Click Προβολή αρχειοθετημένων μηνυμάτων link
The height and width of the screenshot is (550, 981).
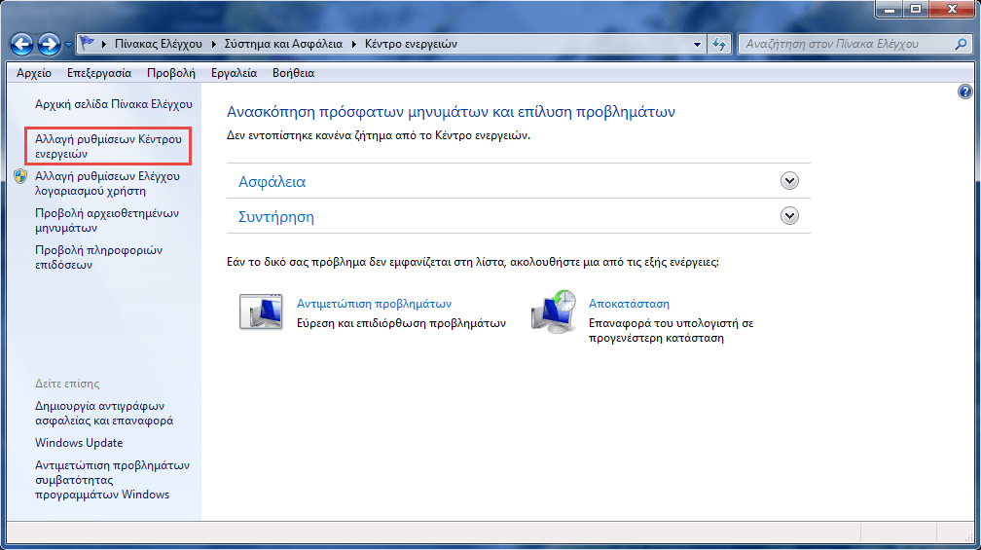(x=106, y=220)
